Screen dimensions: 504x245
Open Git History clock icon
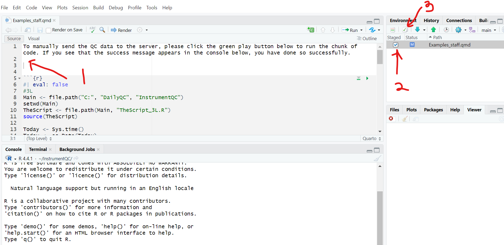(446, 30)
